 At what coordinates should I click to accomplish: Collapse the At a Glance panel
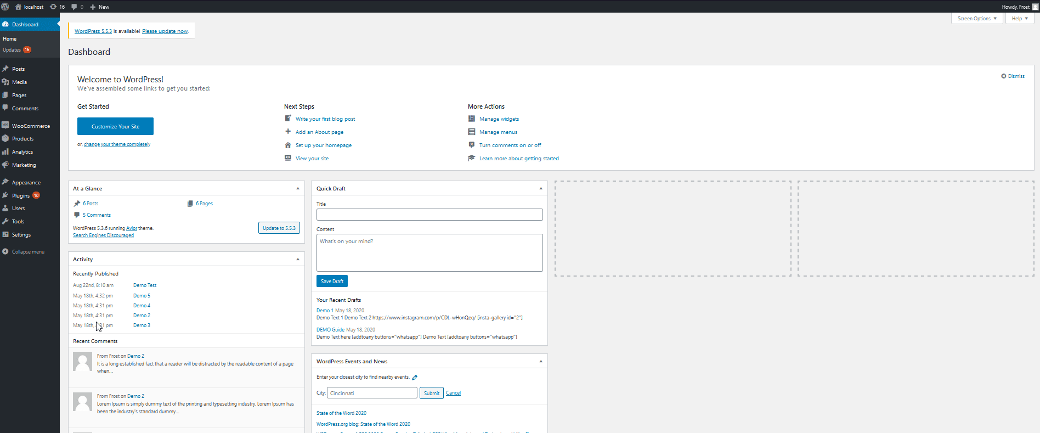298,188
